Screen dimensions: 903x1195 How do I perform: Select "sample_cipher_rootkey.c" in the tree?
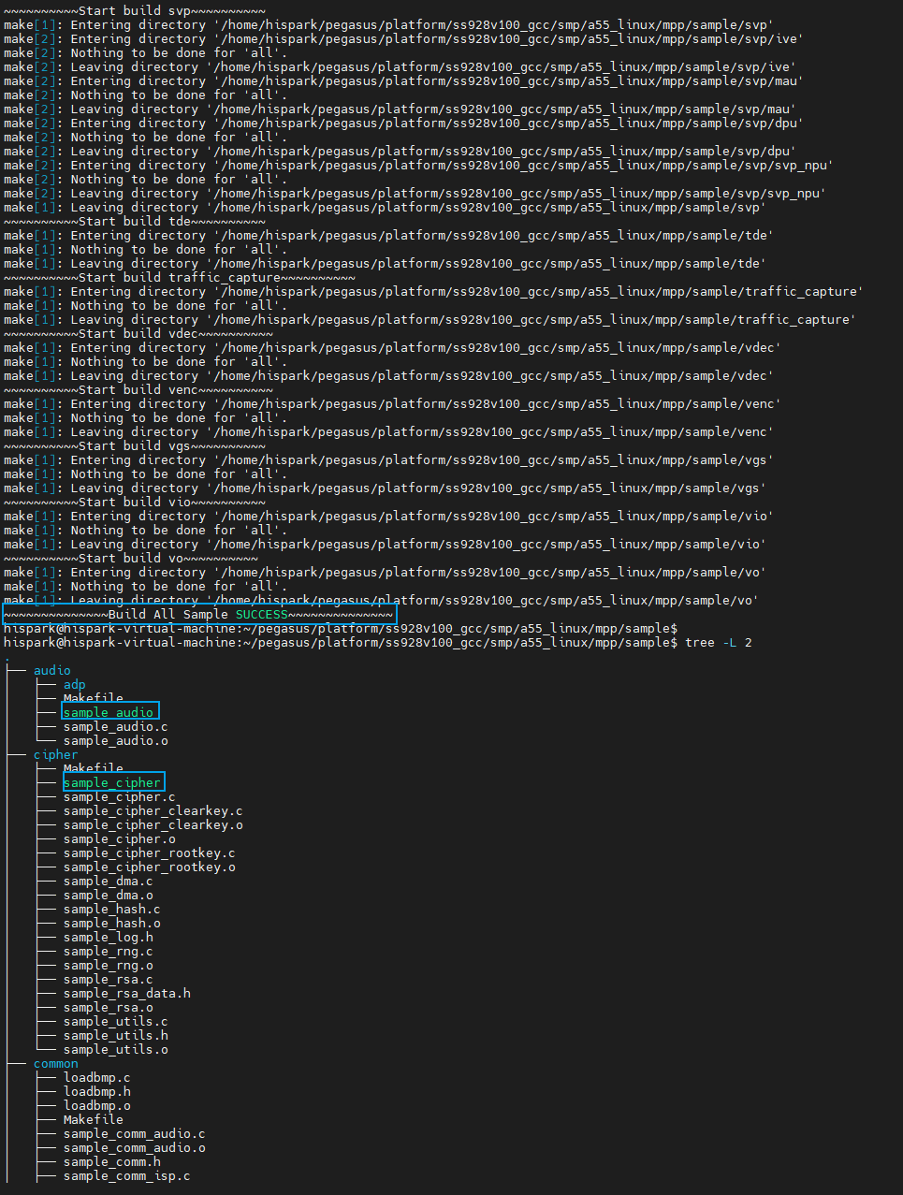[x=150, y=853]
